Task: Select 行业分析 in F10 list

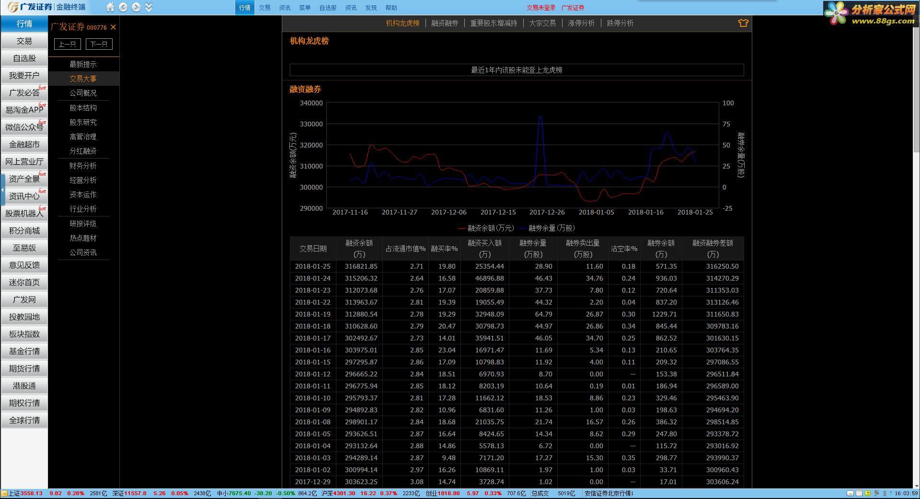Action: pyautogui.click(x=83, y=209)
